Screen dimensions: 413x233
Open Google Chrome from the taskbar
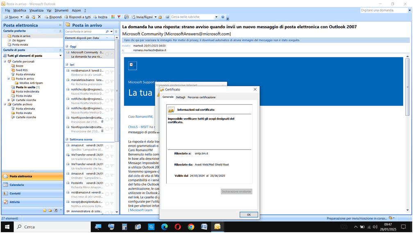(191, 227)
